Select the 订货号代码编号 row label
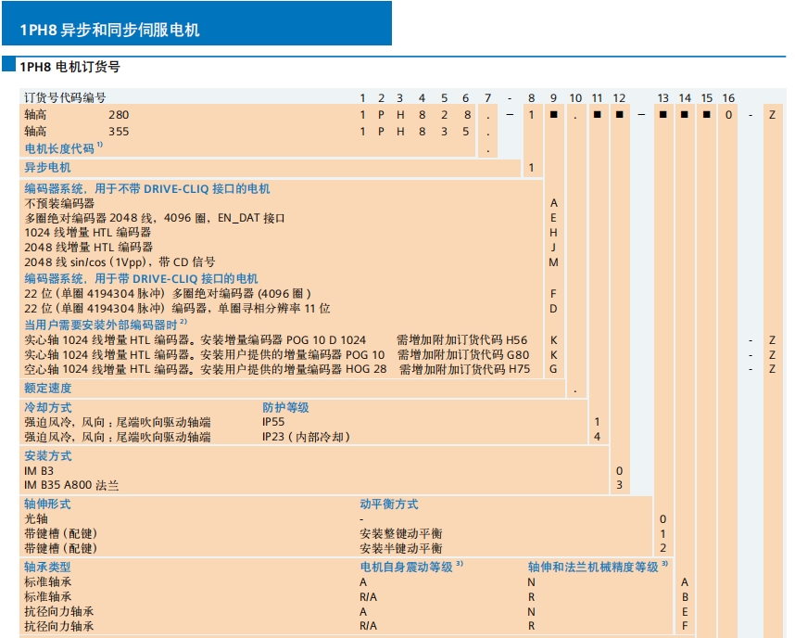795x638 pixels. coord(65,98)
